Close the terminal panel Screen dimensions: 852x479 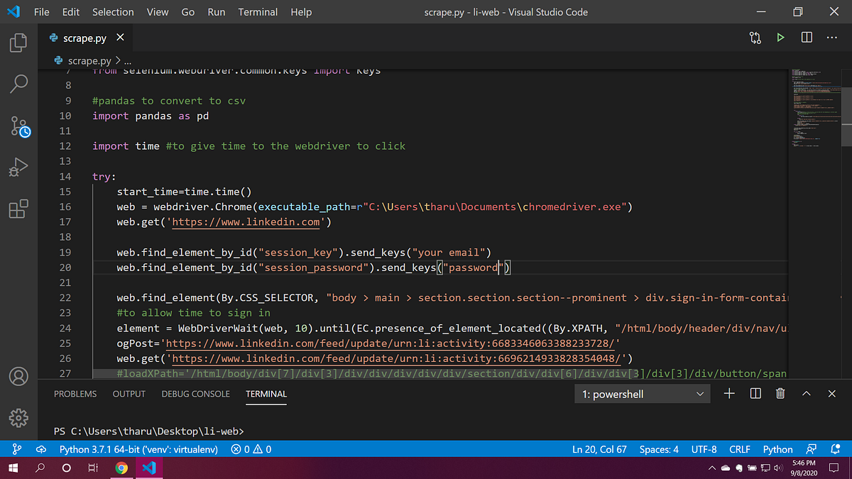[x=832, y=393]
